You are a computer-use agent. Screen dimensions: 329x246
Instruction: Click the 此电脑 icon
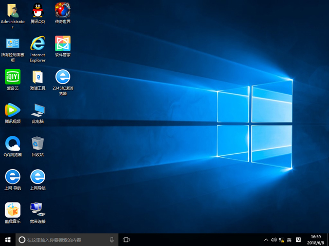point(38,110)
